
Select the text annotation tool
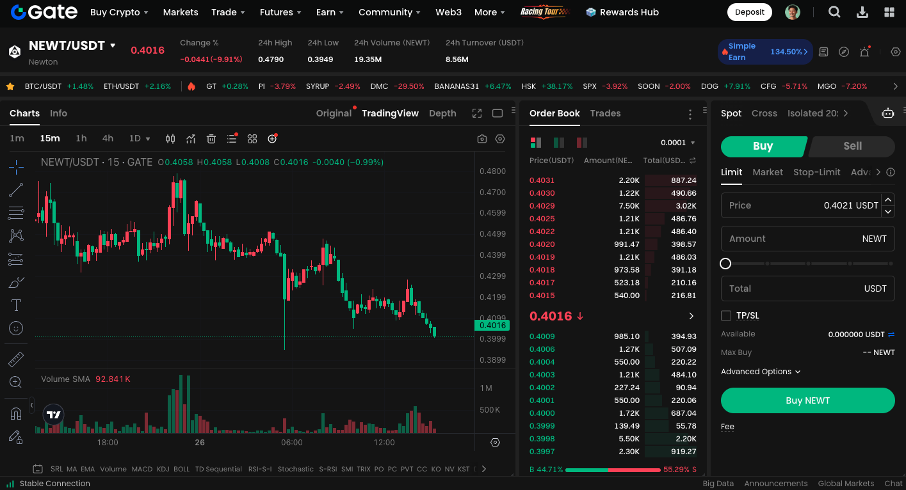(x=16, y=305)
